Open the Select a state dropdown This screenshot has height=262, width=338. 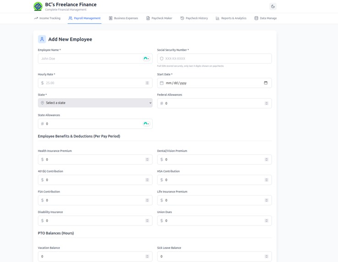click(95, 103)
